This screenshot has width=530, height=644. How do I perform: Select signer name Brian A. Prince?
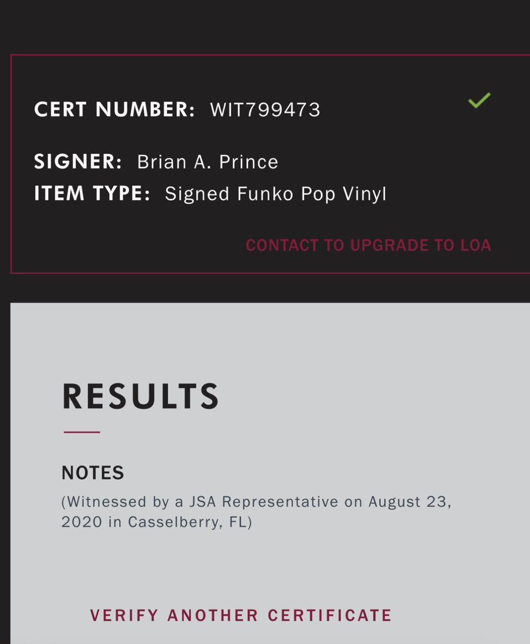(x=208, y=162)
